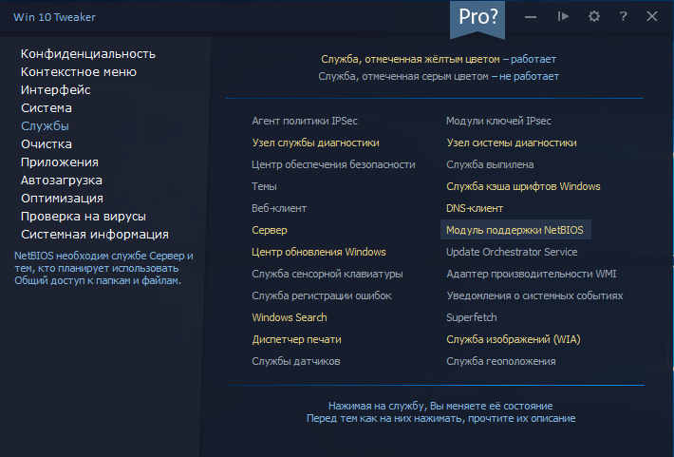The width and height of the screenshot is (674, 457).
Task: Toggle the Update Orchestrator Service
Action: (x=512, y=252)
